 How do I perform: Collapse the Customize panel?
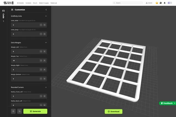point(46,10)
